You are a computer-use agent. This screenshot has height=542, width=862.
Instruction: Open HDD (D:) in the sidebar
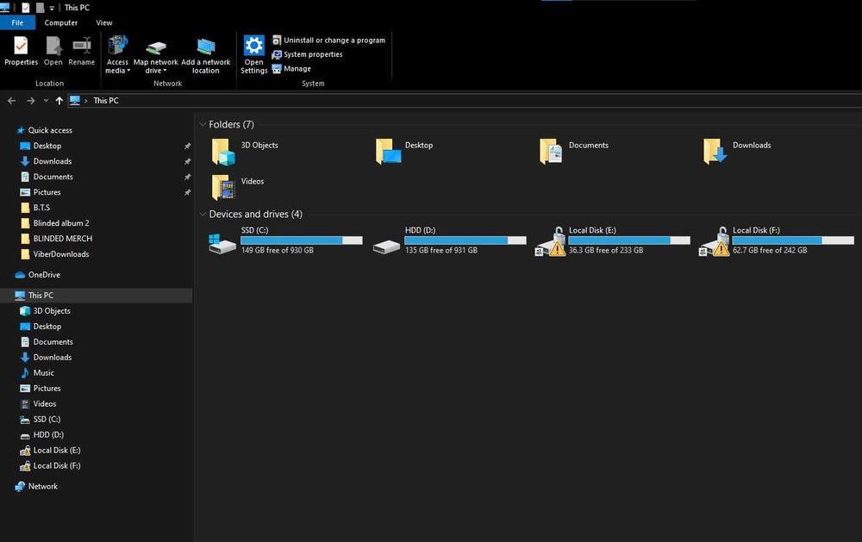48,433
